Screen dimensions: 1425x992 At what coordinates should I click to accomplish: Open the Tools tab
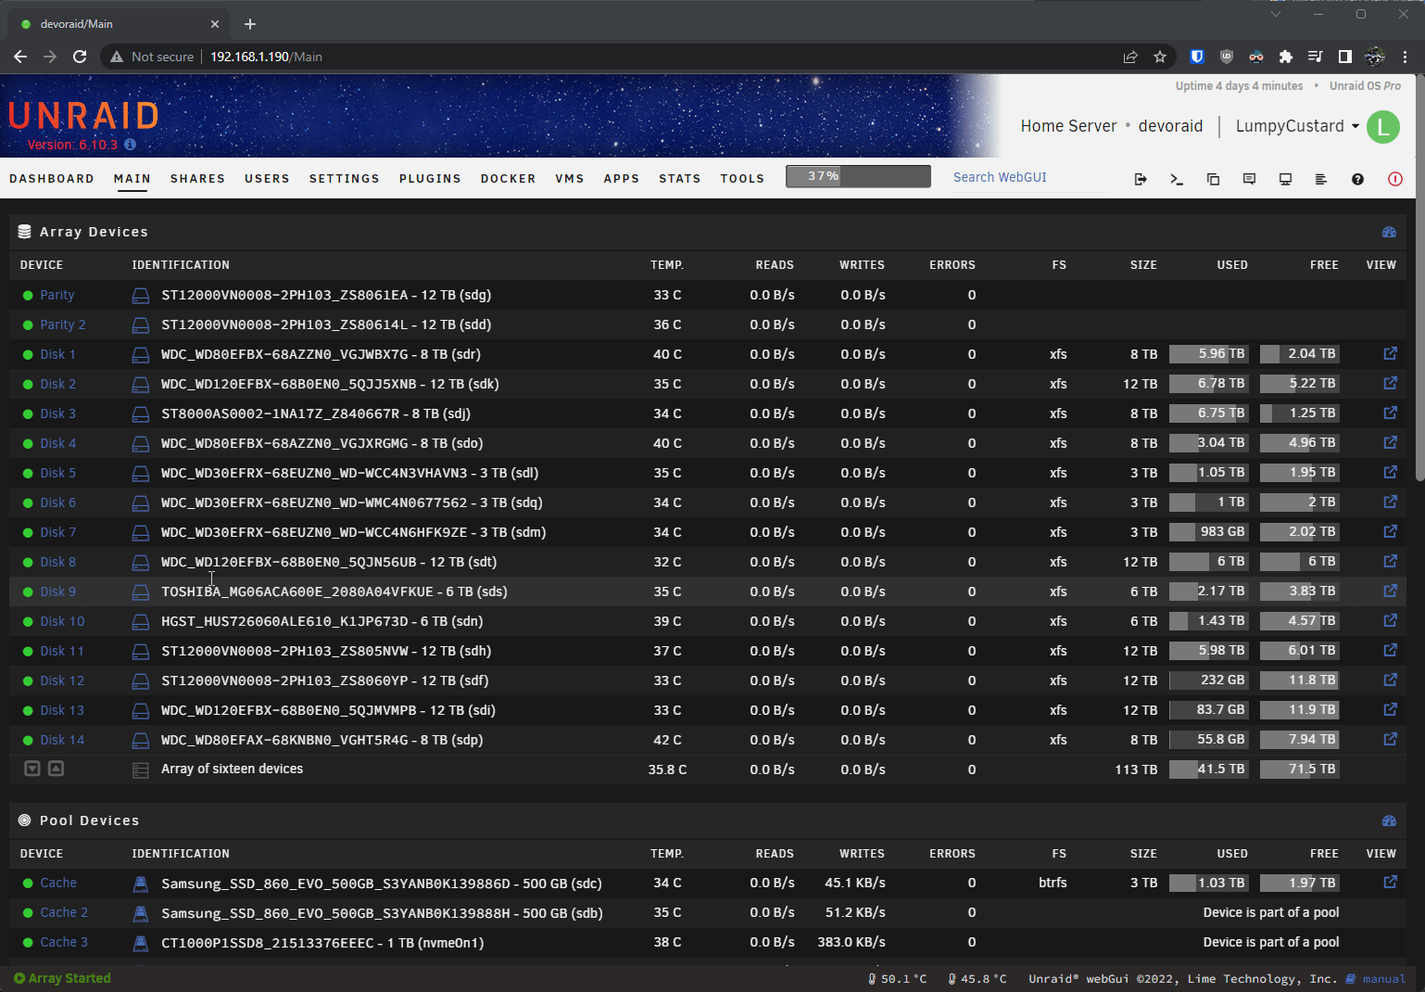pos(742,179)
